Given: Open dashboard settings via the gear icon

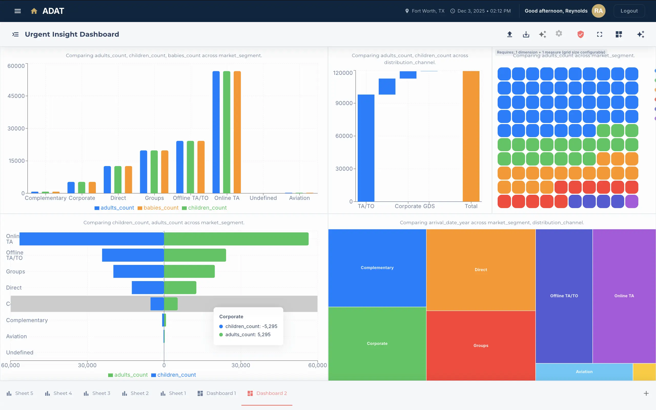Looking at the screenshot, I should pos(559,34).
